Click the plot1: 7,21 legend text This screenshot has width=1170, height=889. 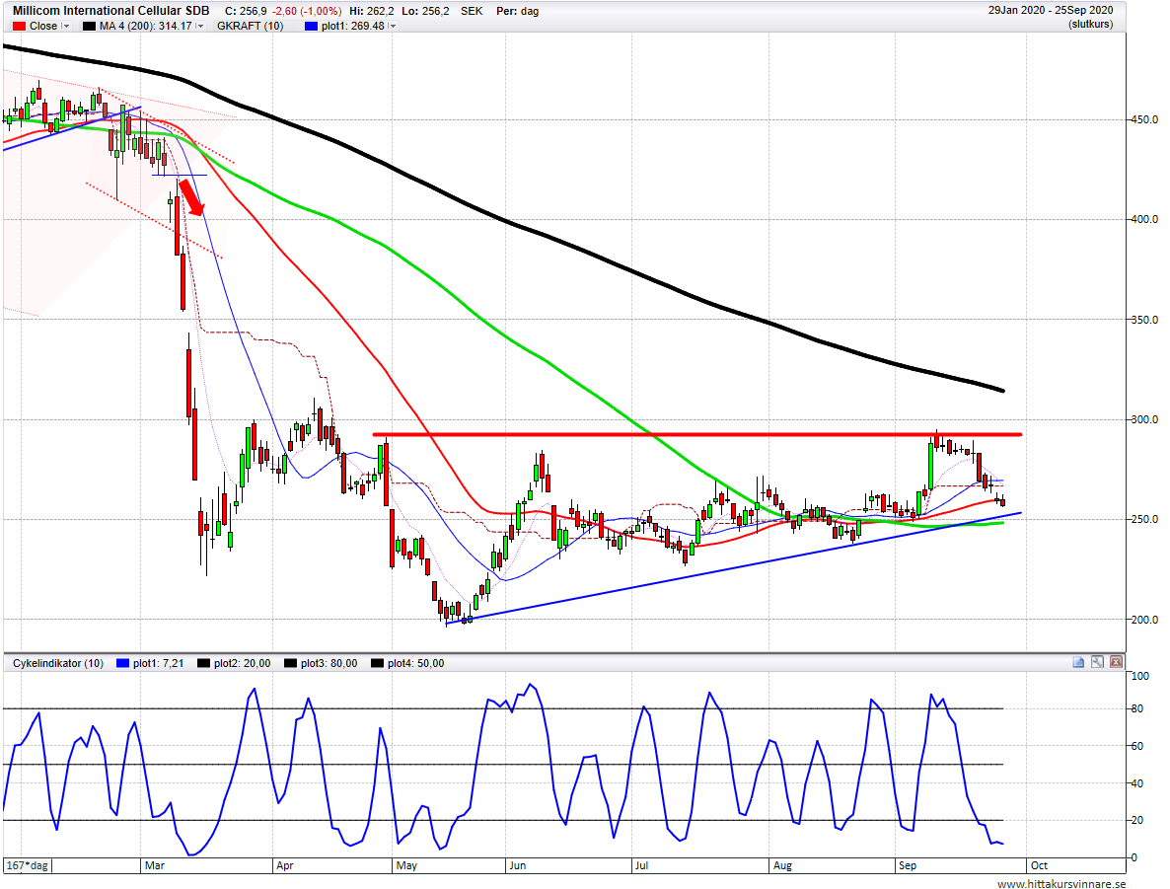tap(158, 664)
